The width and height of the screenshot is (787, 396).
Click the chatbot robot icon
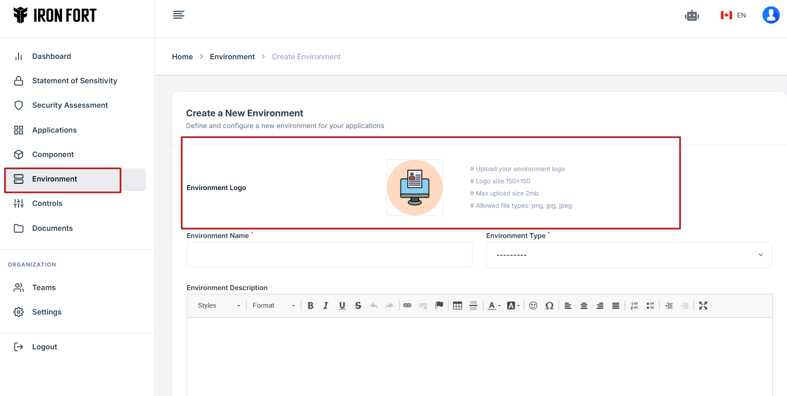click(691, 15)
